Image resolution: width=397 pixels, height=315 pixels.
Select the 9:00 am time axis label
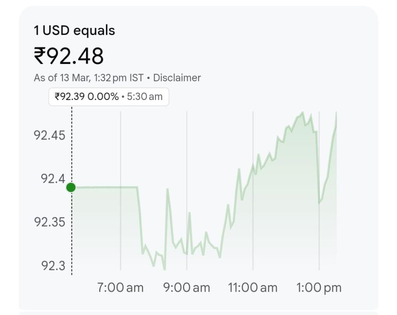[x=186, y=288]
